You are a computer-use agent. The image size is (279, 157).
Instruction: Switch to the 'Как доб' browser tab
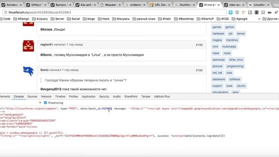[x=86, y=5]
